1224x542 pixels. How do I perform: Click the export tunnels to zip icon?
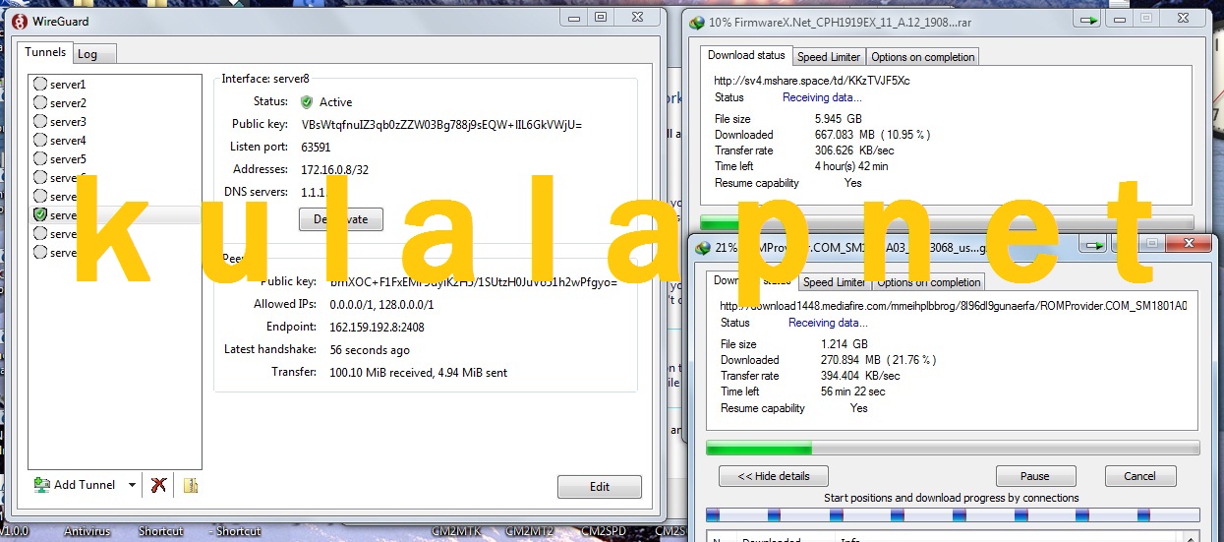190,485
